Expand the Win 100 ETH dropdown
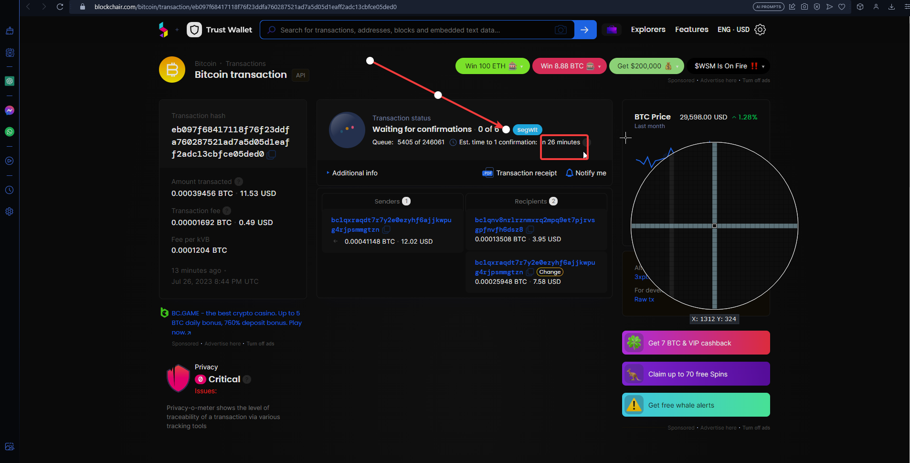Viewport: 910px width, 463px height. point(521,66)
